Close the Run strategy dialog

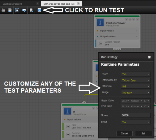(x=149, y=57)
